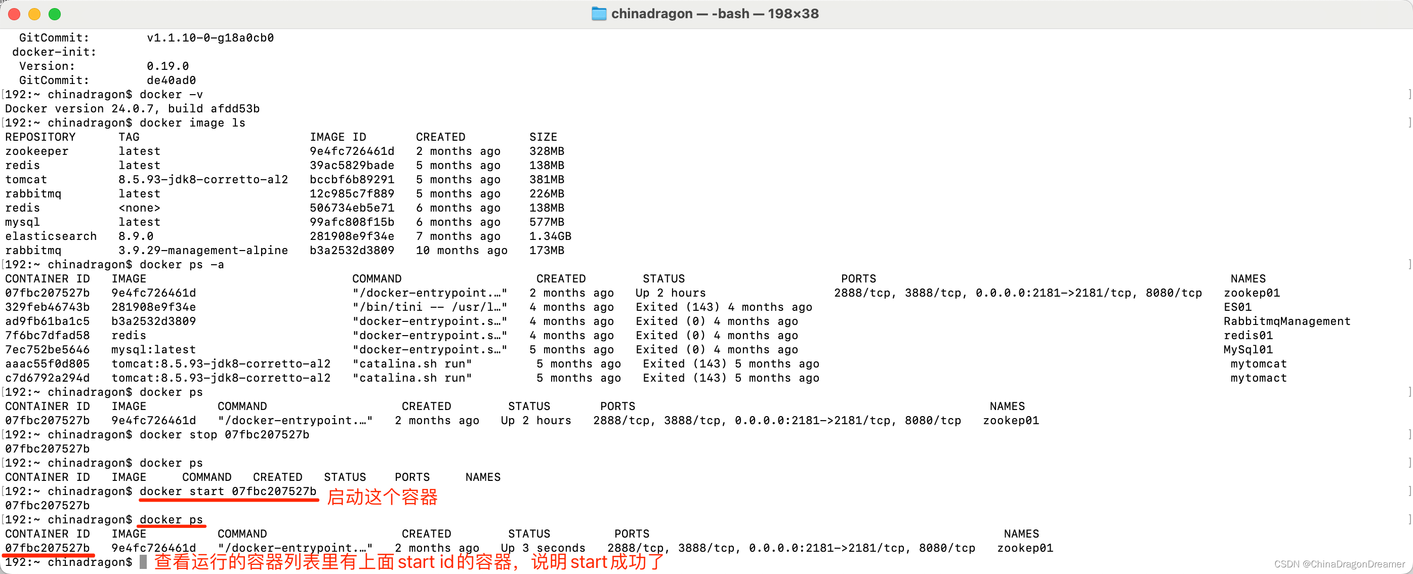
Task: Click container ID '7ec752be5646'
Action: click(47, 350)
